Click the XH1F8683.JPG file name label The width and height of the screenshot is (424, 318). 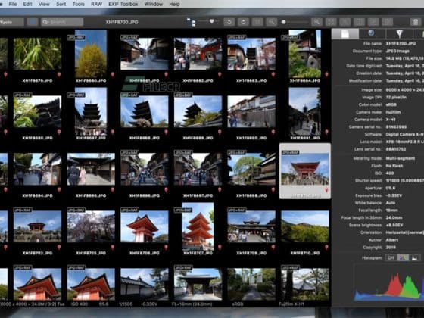(x=251, y=80)
